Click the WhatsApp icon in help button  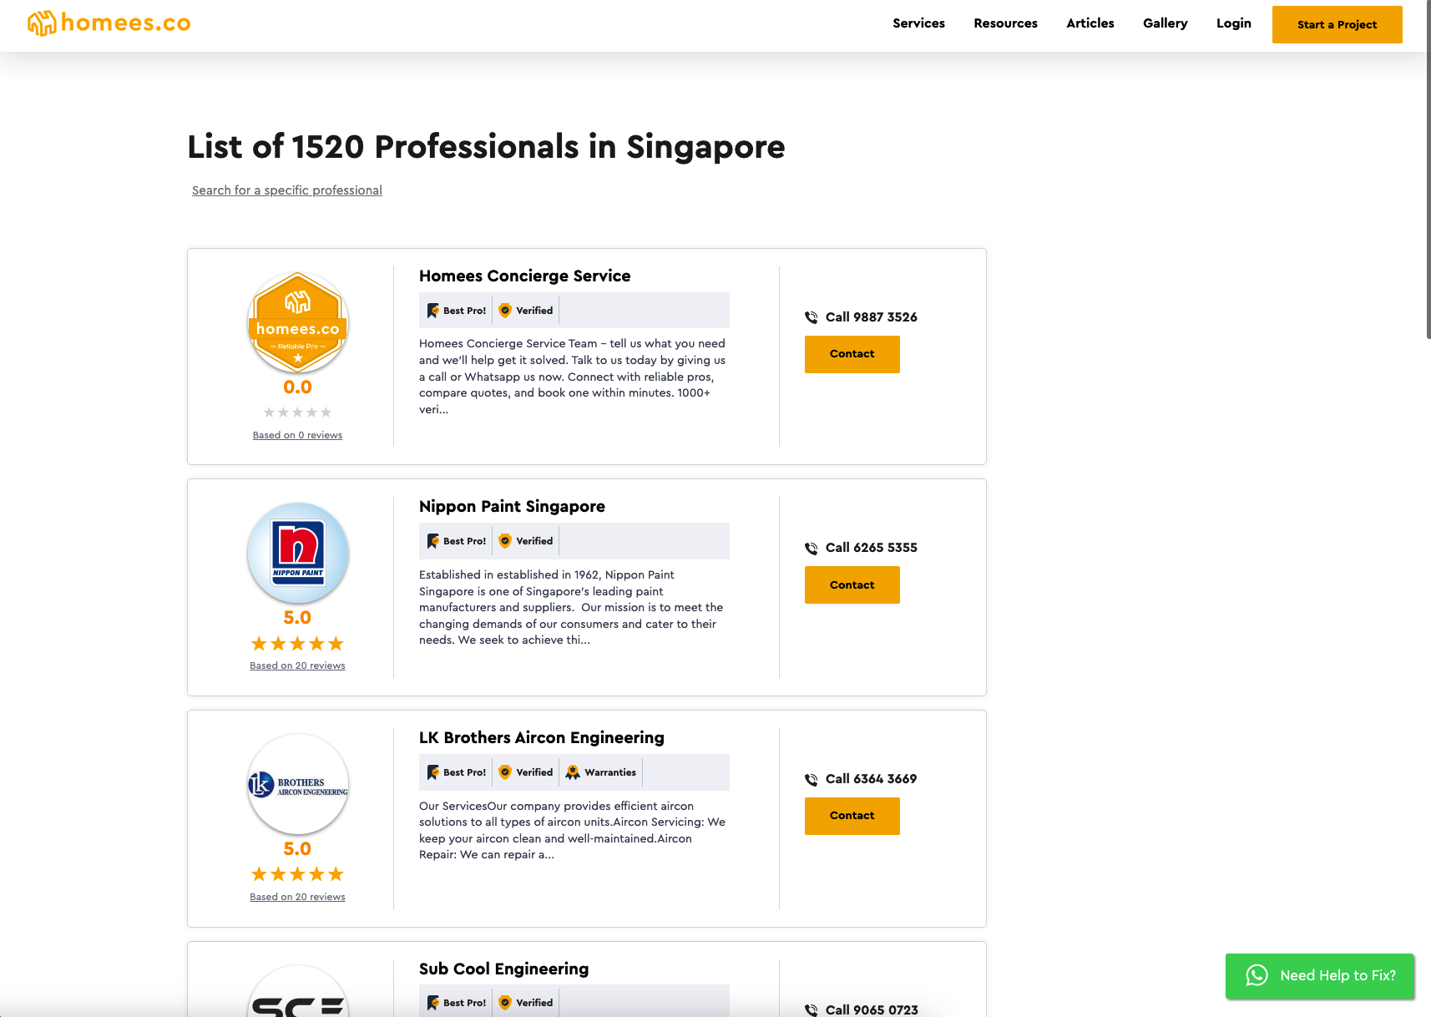point(1257,975)
